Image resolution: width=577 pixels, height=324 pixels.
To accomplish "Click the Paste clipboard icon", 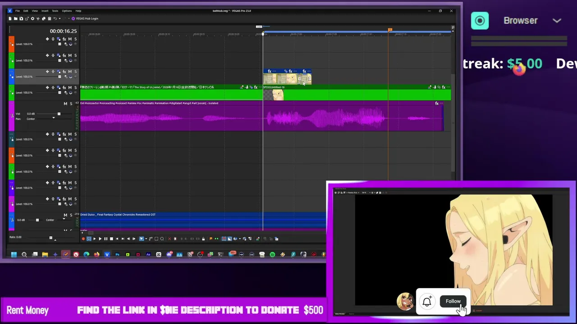I will (50, 18).
